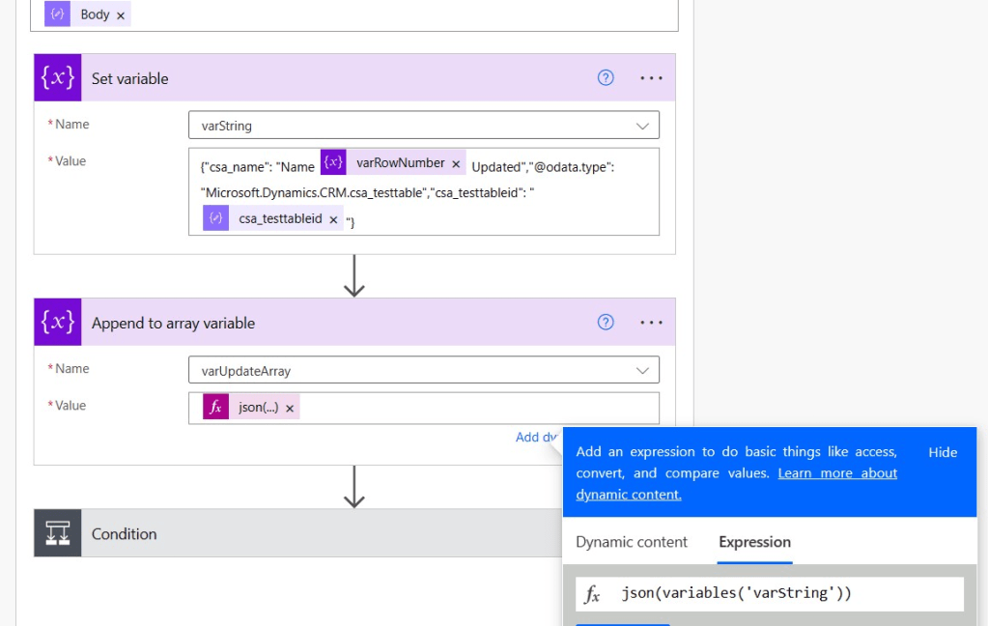Select the Expression tab
The height and width of the screenshot is (626, 988).
point(754,542)
